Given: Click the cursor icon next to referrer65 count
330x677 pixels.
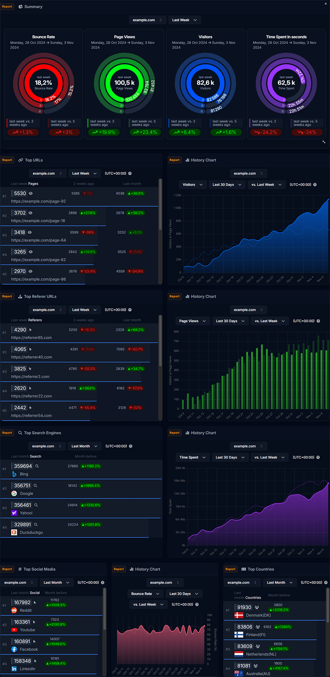Looking at the screenshot, I should pos(30,330).
